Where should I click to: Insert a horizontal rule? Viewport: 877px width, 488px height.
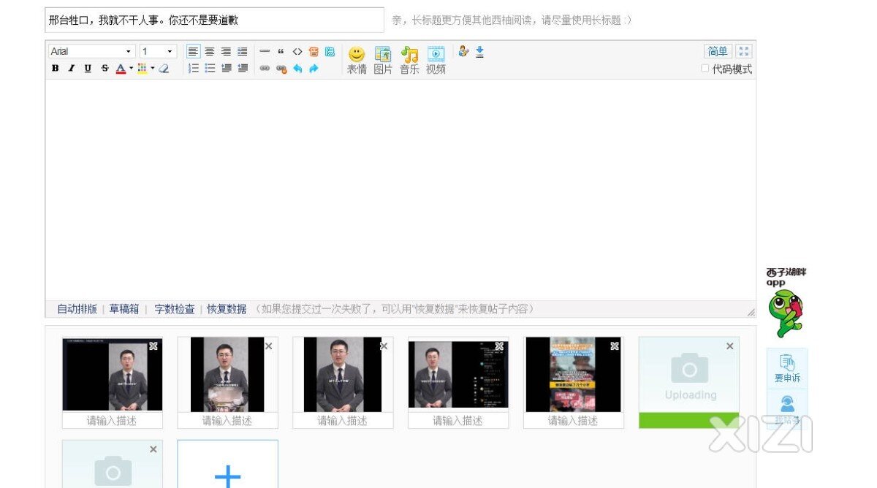point(265,51)
